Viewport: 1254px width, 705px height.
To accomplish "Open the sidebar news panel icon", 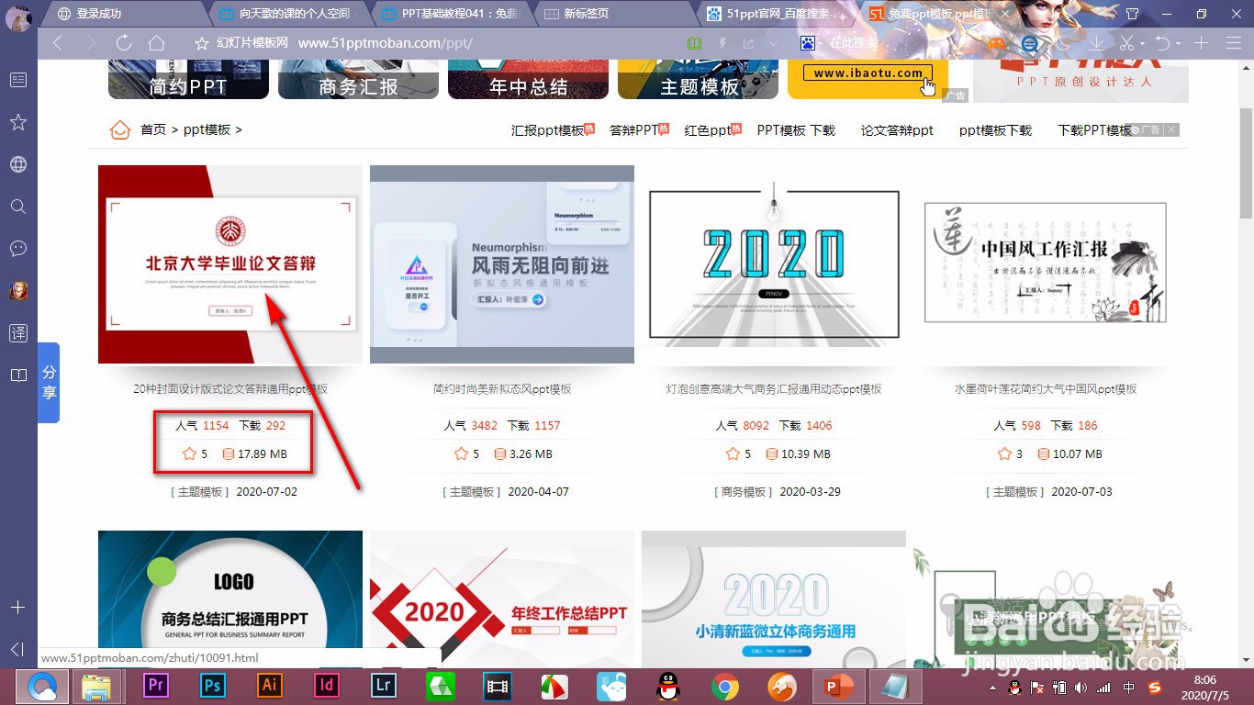I will tap(18, 80).
